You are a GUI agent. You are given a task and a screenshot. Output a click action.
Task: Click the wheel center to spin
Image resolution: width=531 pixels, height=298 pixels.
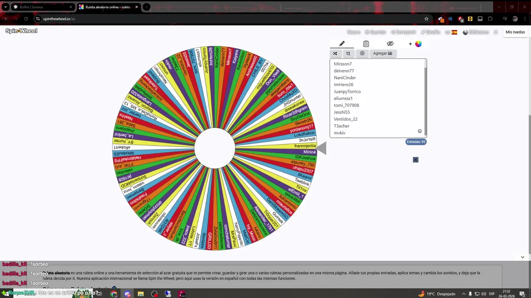tap(214, 148)
